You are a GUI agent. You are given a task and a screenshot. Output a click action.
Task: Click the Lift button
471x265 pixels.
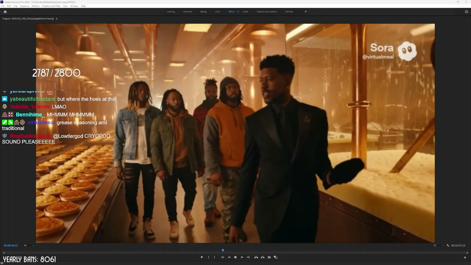point(256,257)
